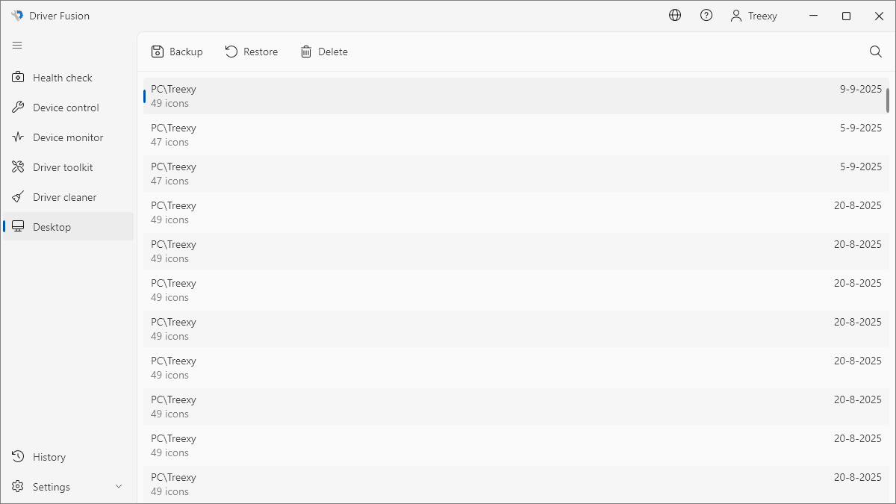Click the hamburger menu icon

[x=17, y=46]
